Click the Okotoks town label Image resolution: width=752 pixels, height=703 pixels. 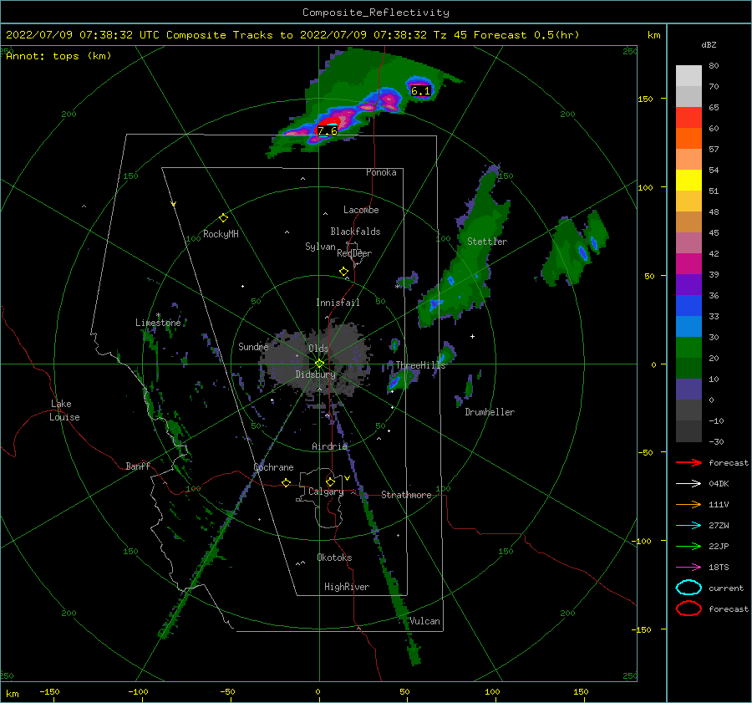[334, 558]
